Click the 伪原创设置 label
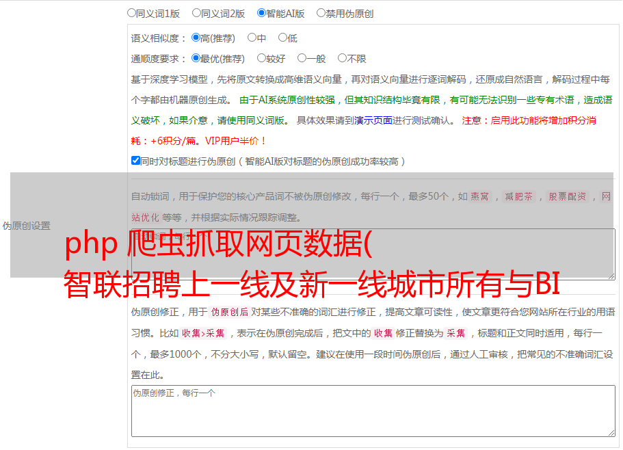This screenshot has height=450, width=623. pyautogui.click(x=27, y=226)
